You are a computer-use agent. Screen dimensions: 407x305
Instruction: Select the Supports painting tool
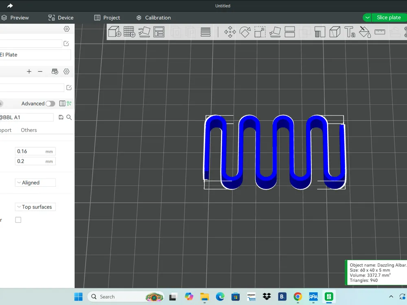pos(320,32)
